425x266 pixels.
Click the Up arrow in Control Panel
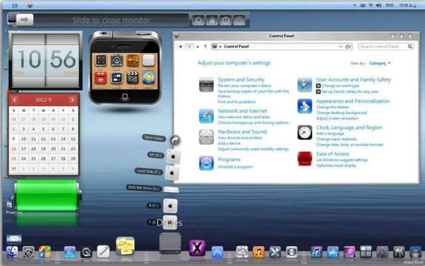coord(205,46)
